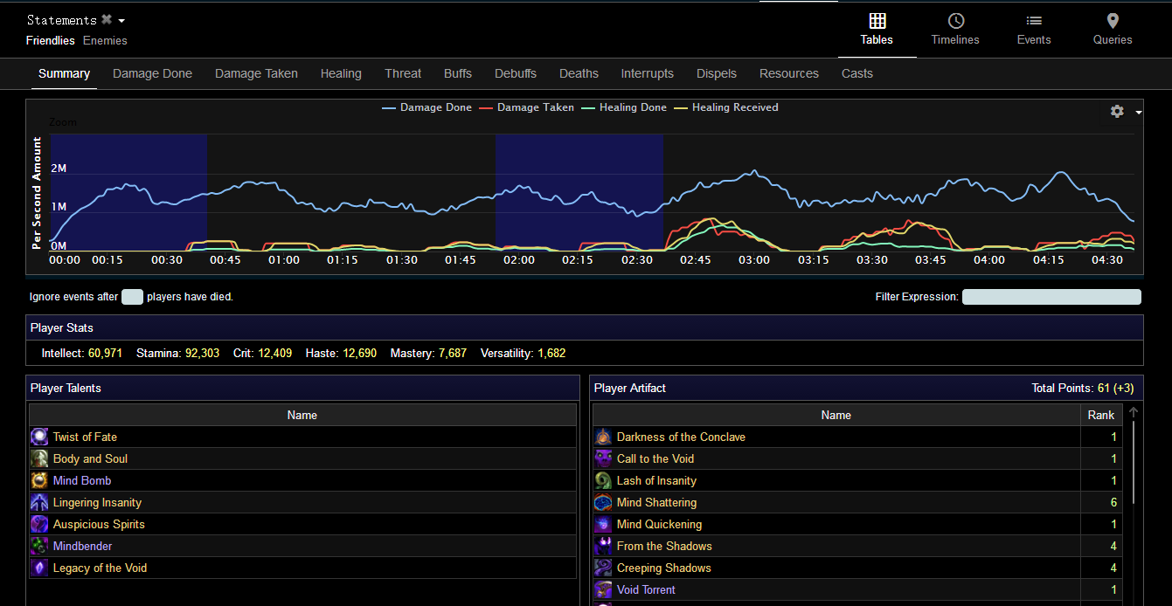Sort the talents table by Name header
The height and width of the screenshot is (606, 1172).
(x=302, y=415)
